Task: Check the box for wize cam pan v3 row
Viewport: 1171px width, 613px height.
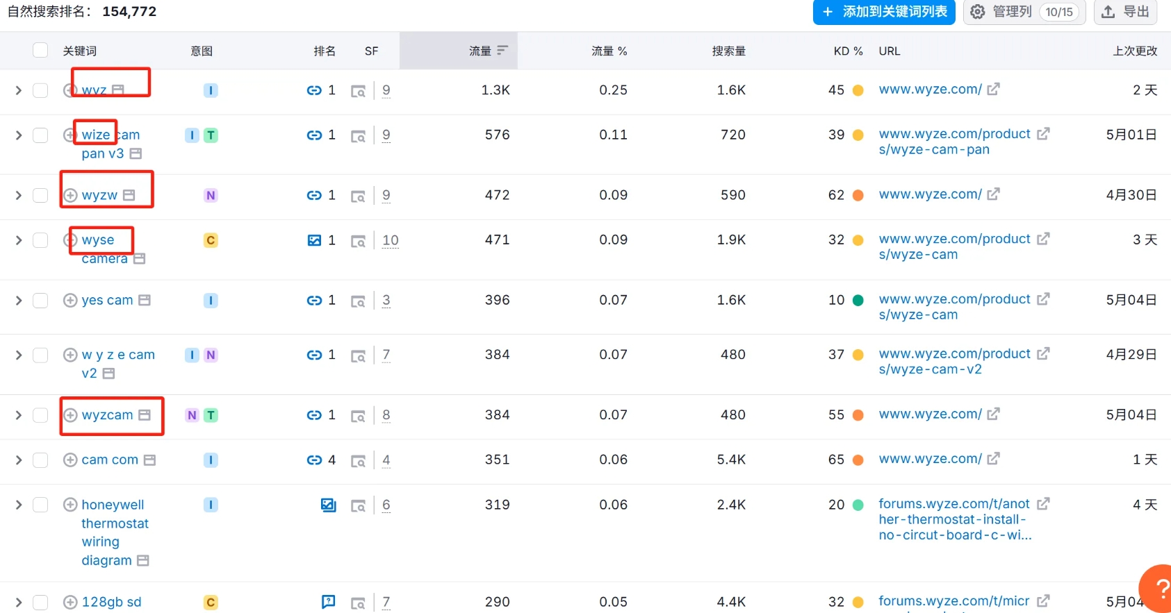Action: (40, 135)
